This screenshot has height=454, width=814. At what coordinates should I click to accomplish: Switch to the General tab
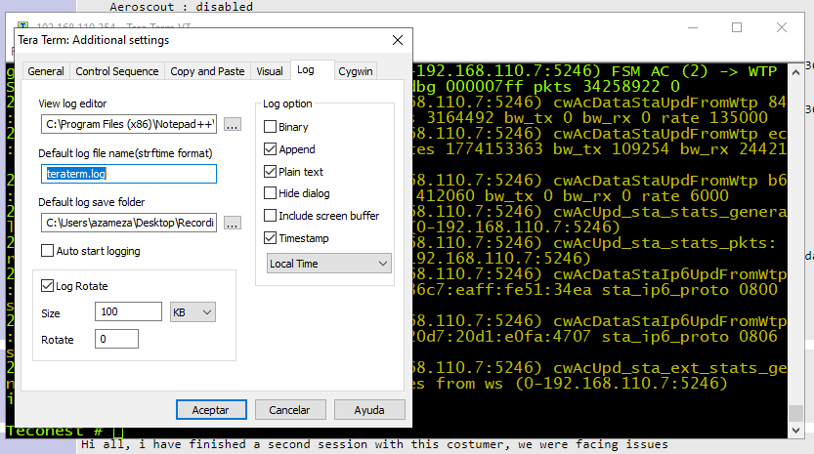46,71
